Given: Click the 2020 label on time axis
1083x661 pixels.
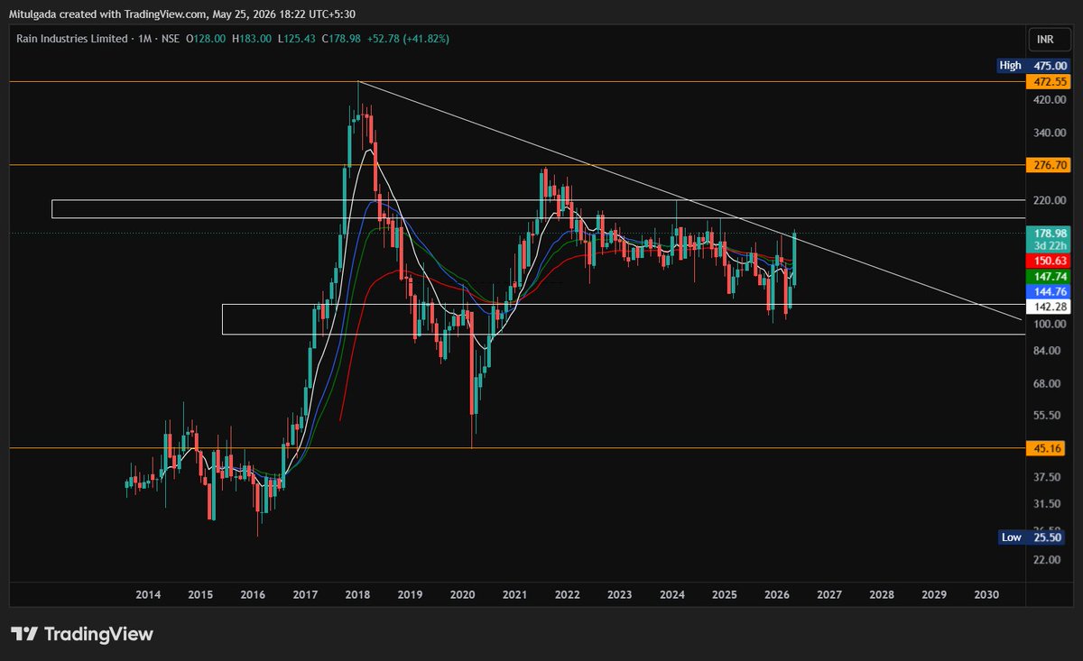Looking at the screenshot, I should [x=462, y=595].
